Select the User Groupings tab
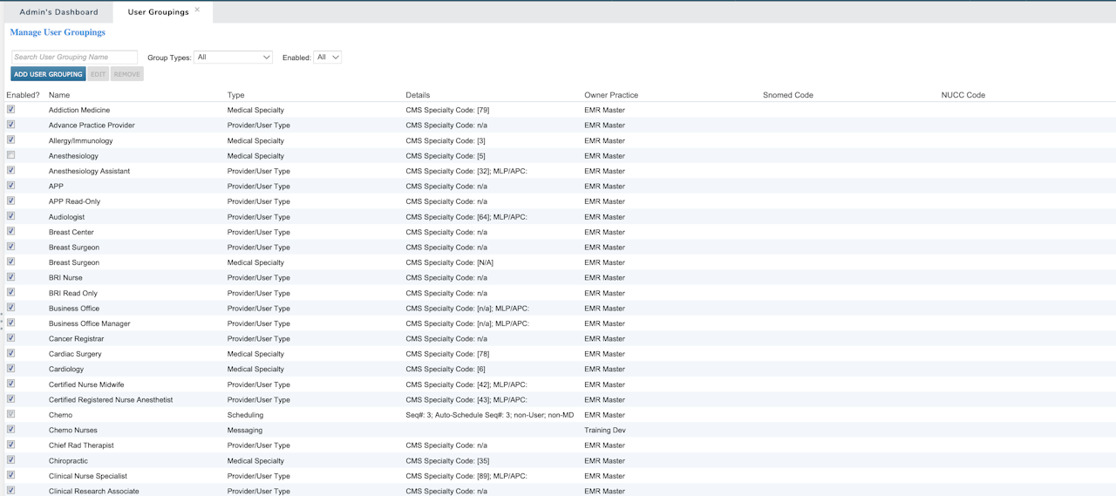This screenshot has height=496, width=1116. coord(158,12)
